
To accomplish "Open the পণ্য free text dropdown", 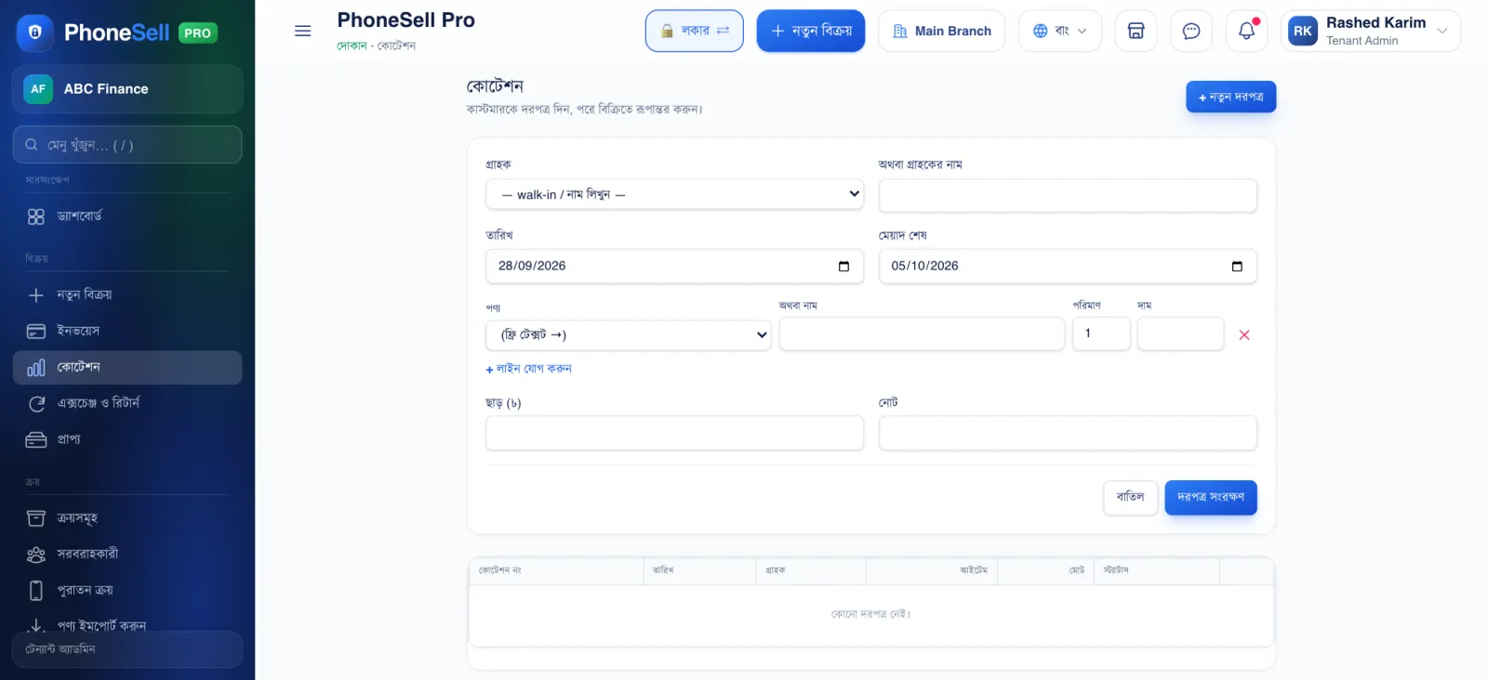I will coord(629,334).
